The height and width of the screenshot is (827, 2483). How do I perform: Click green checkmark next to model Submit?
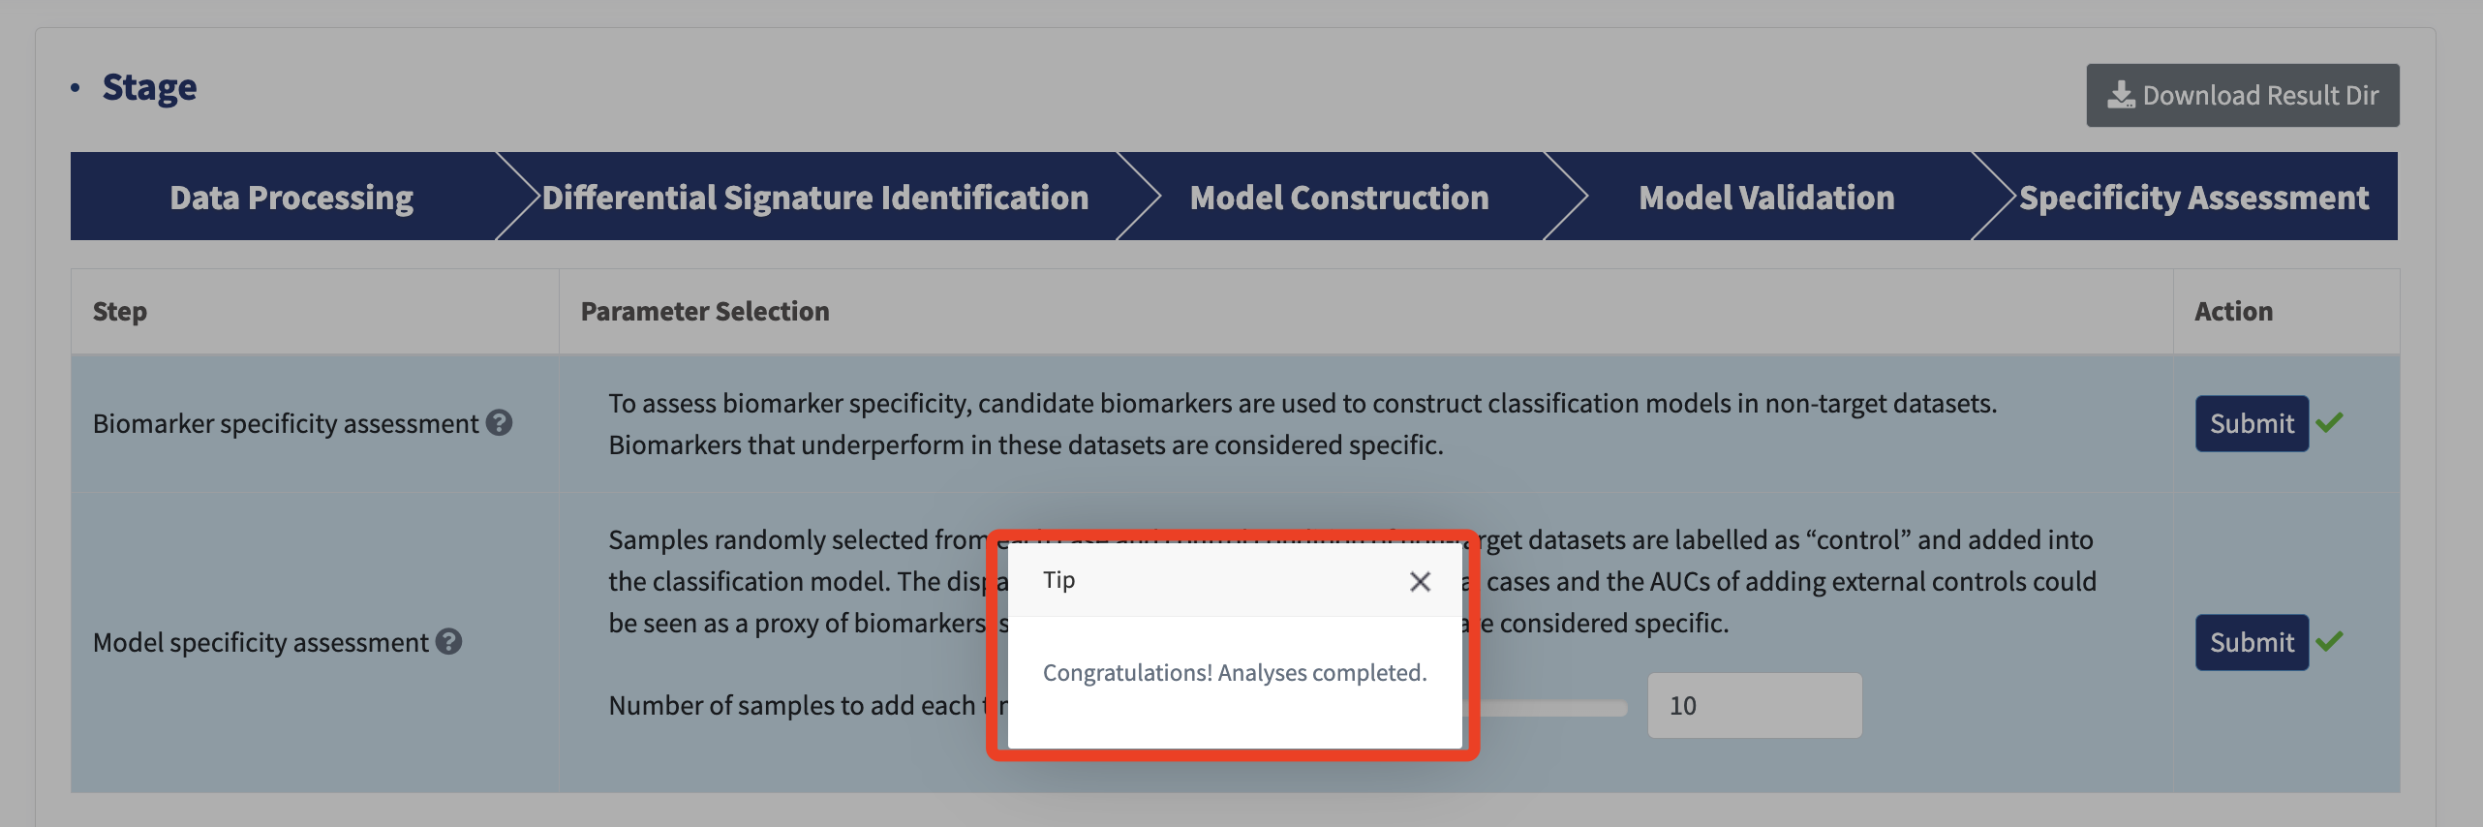pos(2329,640)
